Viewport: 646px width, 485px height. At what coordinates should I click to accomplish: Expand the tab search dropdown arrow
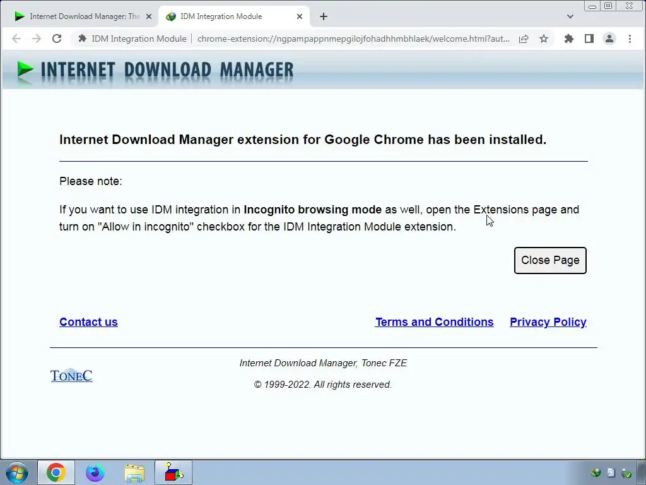coord(570,16)
